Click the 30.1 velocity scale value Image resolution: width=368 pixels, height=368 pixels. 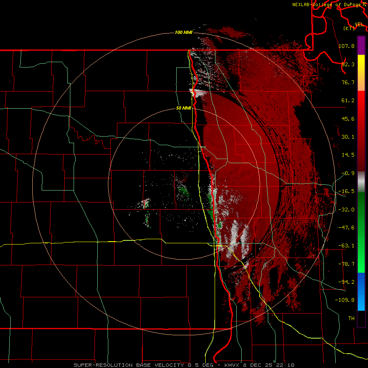point(348,137)
